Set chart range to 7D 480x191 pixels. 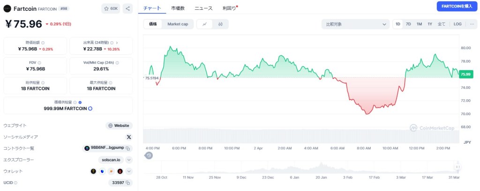(x=408, y=24)
